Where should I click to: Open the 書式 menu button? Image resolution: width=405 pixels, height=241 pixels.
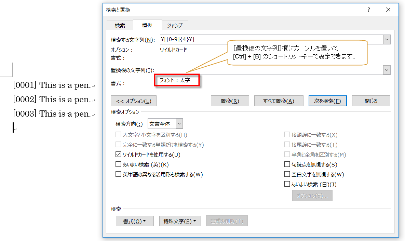coord(135,221)
